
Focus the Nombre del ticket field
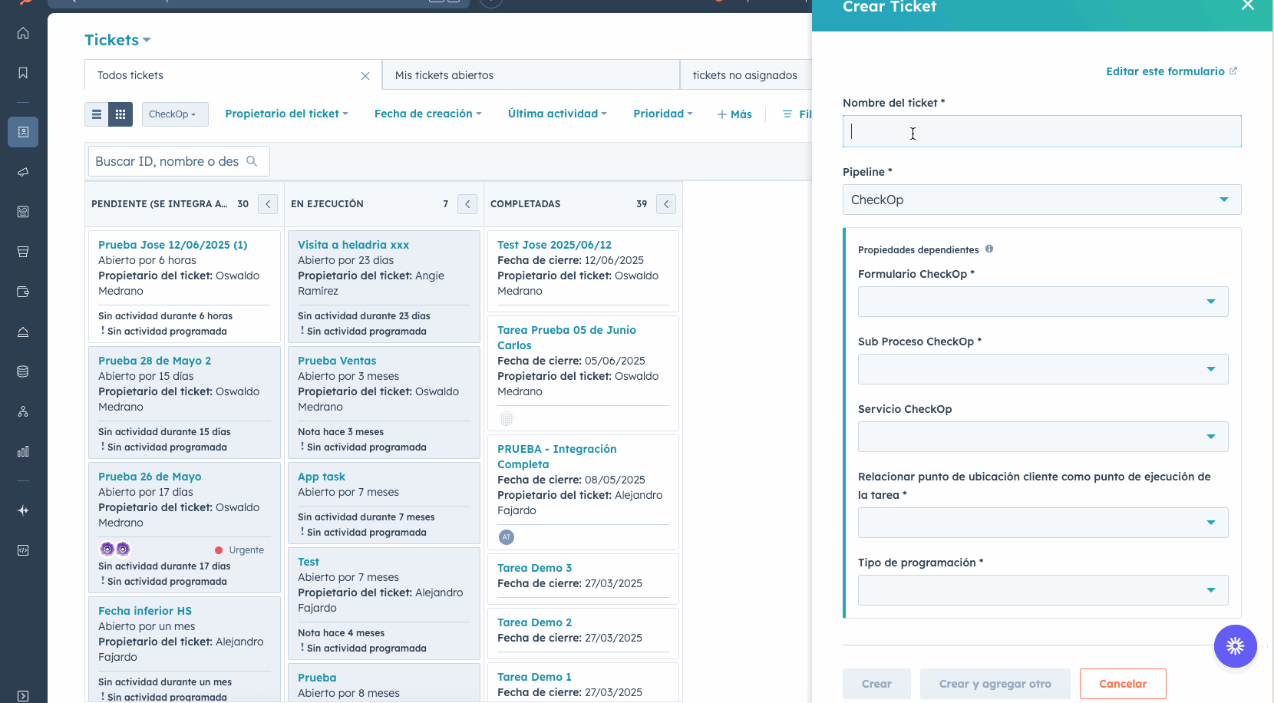click(1041, 131)
